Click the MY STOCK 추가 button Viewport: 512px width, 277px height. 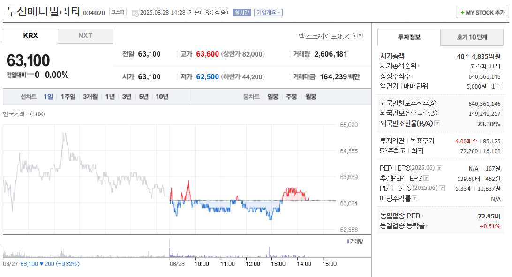point(482,12)
